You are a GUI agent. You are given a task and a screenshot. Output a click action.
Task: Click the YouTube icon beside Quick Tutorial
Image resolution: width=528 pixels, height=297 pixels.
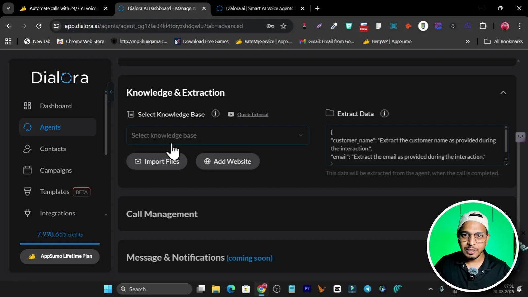click(231, 114)
